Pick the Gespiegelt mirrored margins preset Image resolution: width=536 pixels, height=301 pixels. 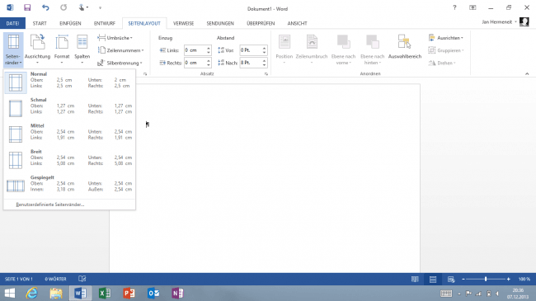69,186
